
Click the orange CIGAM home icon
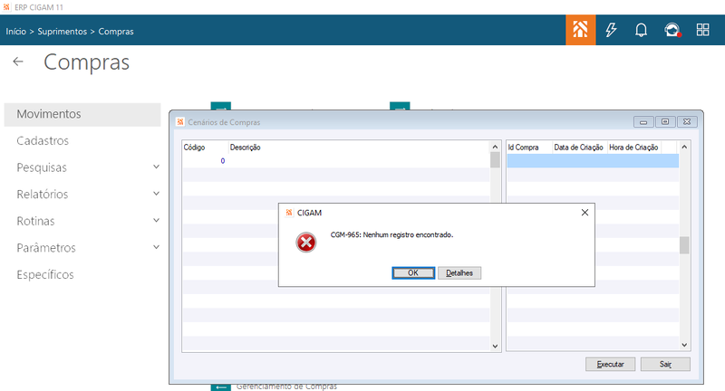[580, 30]
